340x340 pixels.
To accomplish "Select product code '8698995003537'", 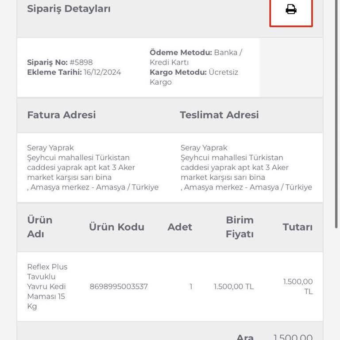I will 119,287.
